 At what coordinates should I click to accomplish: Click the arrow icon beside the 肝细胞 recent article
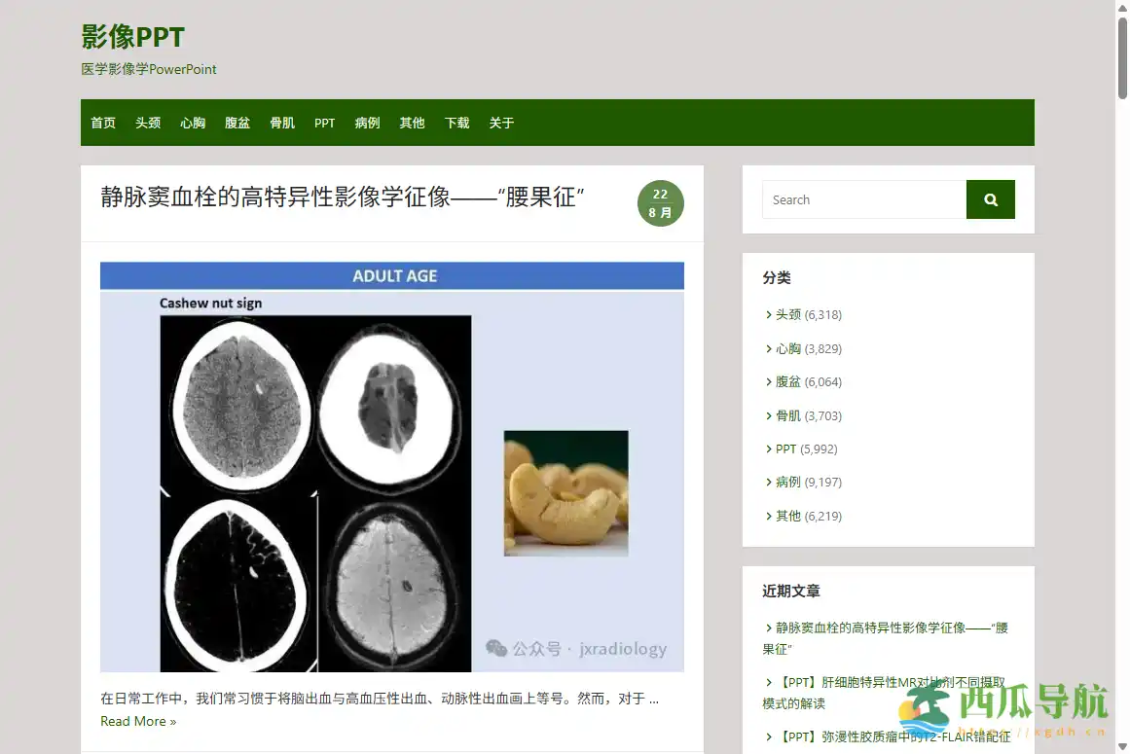coord(769,681)
